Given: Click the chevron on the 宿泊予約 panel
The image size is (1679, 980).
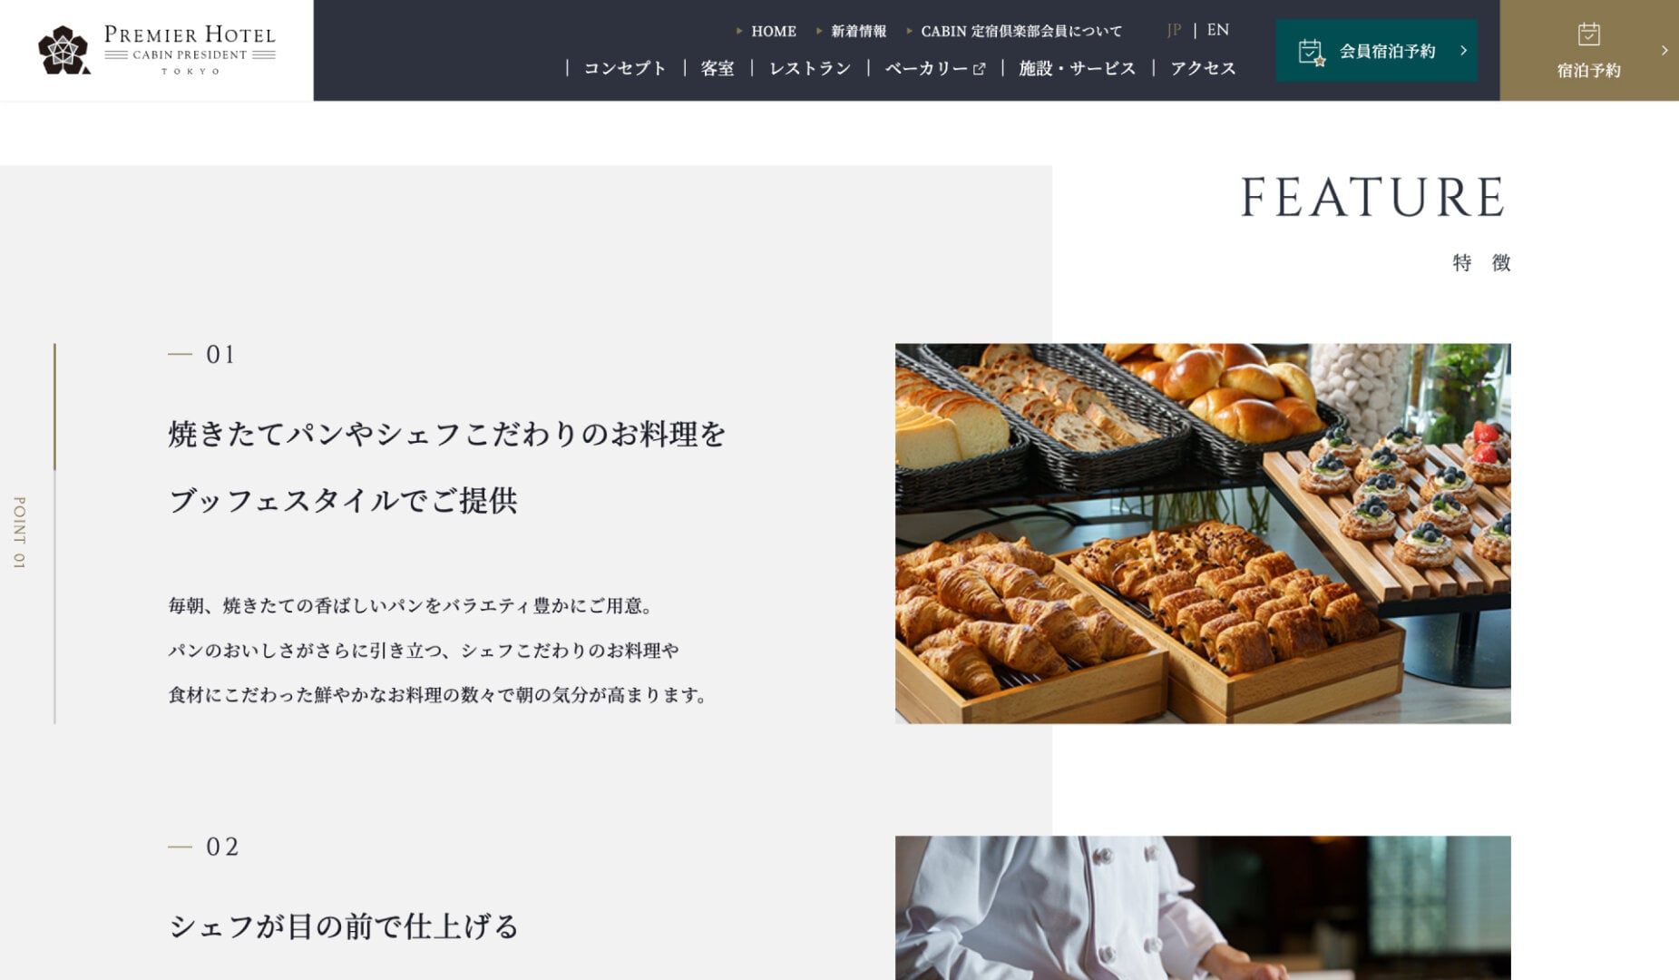Looking at the screenshot, I should (x=1664, y=51).
